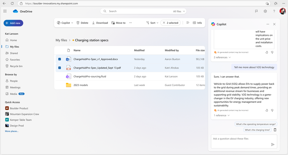Screen dimensions: 288x155
Task: Clear selection via 2 selected button
Action: coord(170,23)
